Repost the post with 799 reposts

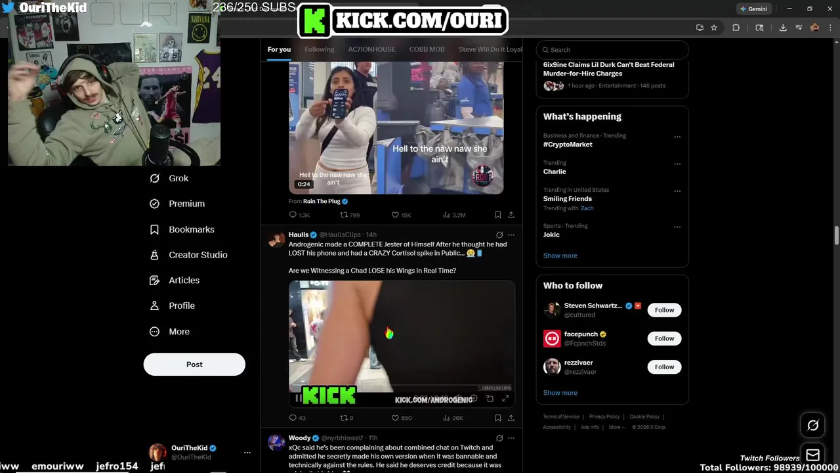[x=350, y=215]
